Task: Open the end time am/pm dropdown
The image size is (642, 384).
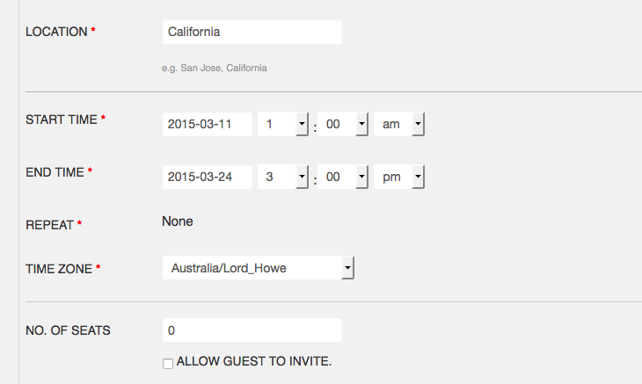Action: click(399, 178)
